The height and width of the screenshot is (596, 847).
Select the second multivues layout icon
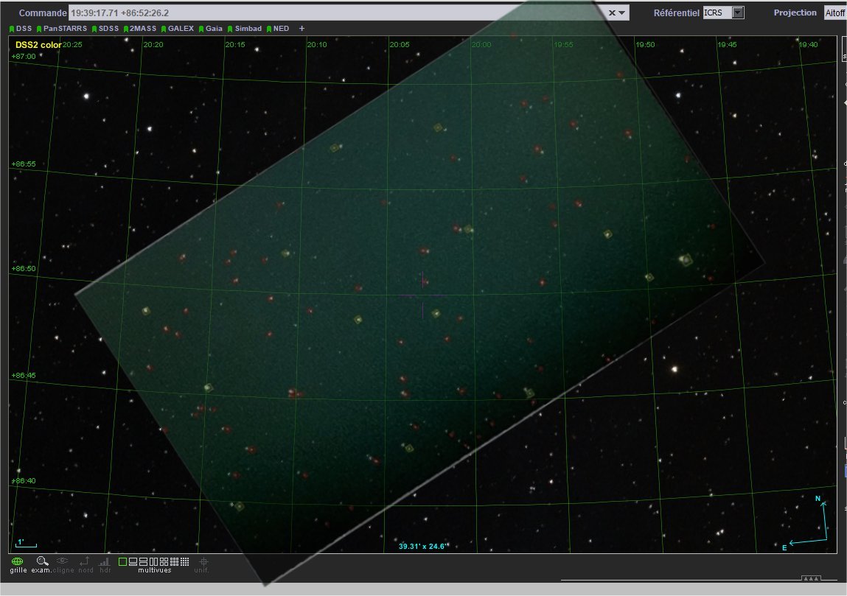(133, 562)
